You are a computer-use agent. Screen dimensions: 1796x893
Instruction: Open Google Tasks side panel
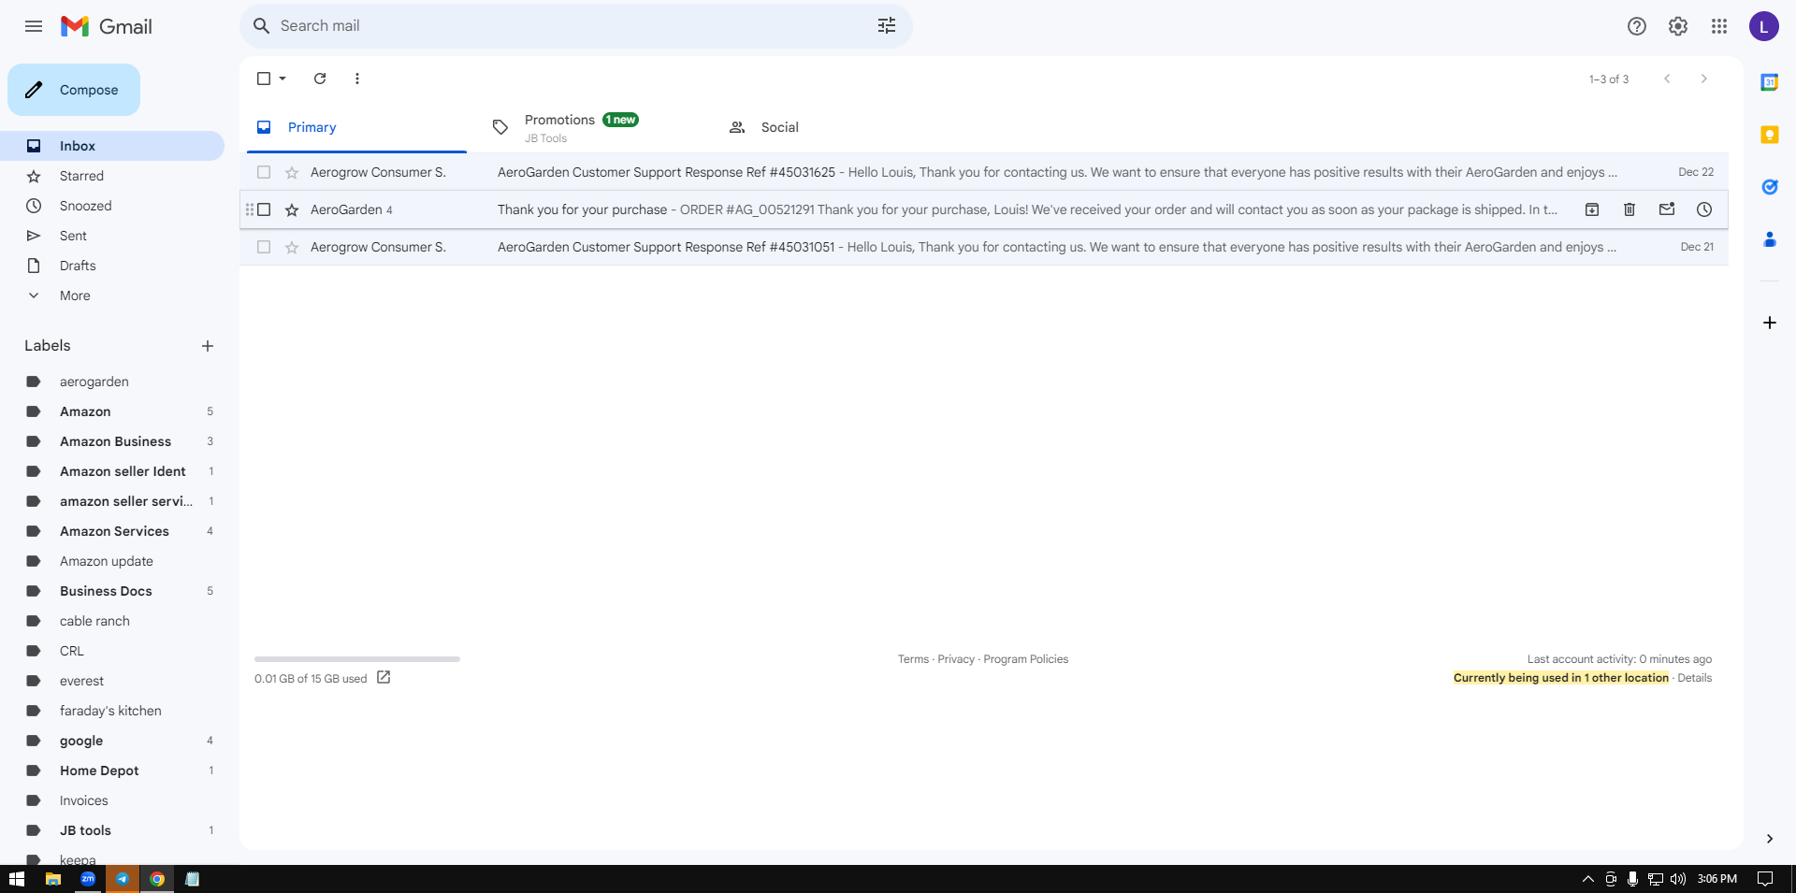click(x=1770, y=187)
